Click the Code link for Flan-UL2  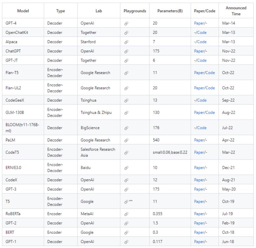[x=210, y=88]
